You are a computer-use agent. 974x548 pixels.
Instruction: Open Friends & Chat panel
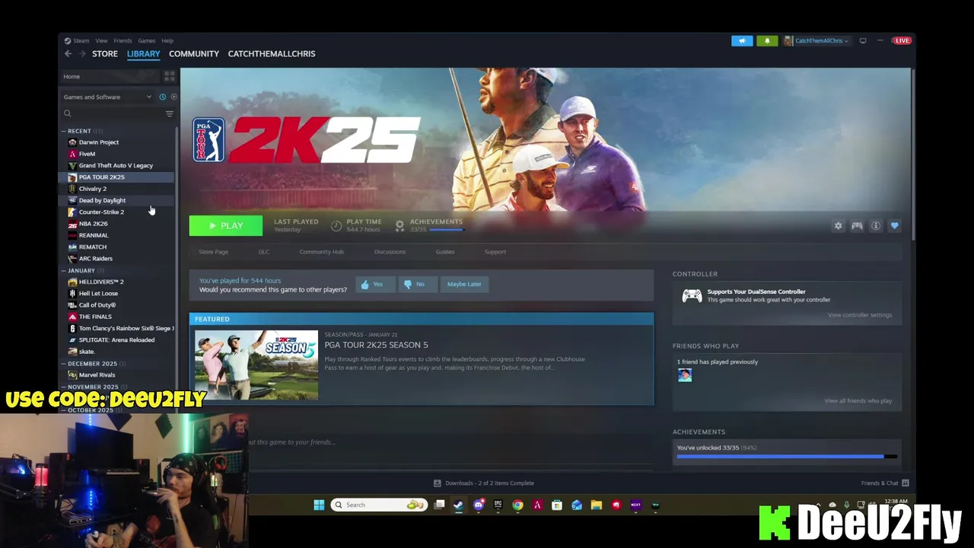[885, 483]
